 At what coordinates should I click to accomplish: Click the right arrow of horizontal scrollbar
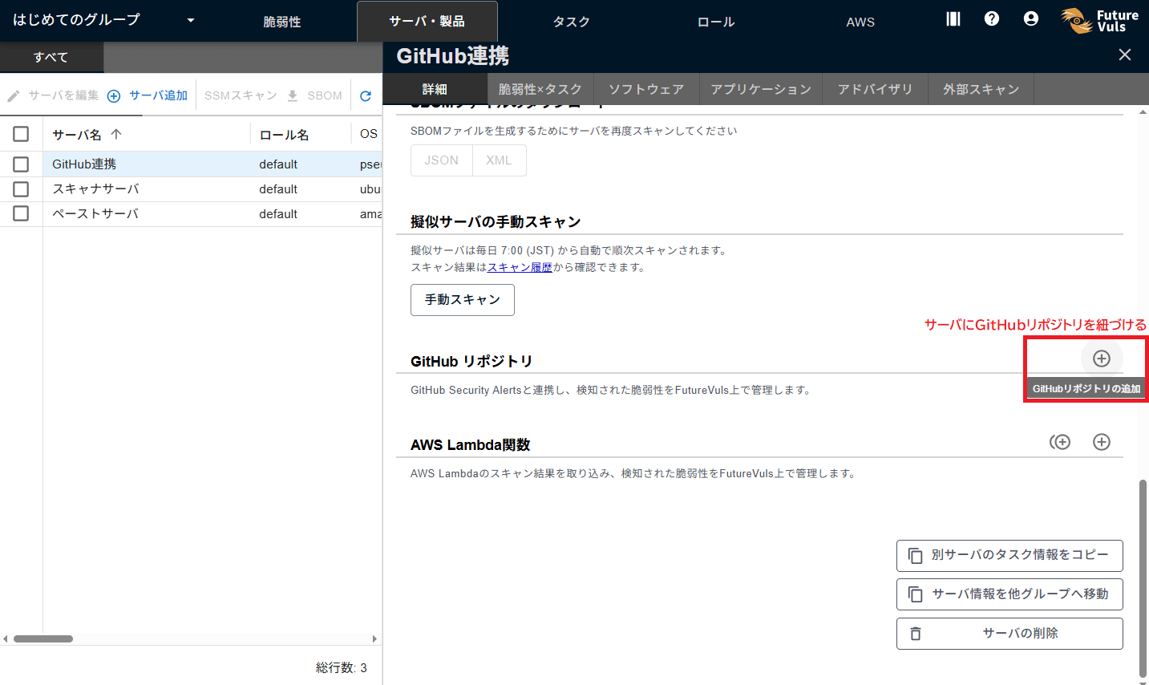[x=374, y=639]
